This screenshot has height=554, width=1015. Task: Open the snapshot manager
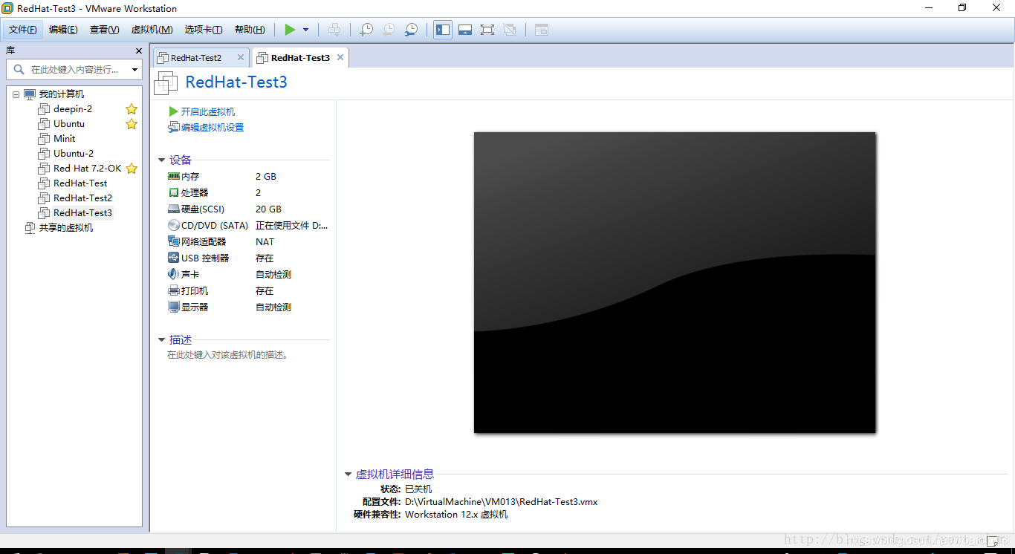coord(410,30)
